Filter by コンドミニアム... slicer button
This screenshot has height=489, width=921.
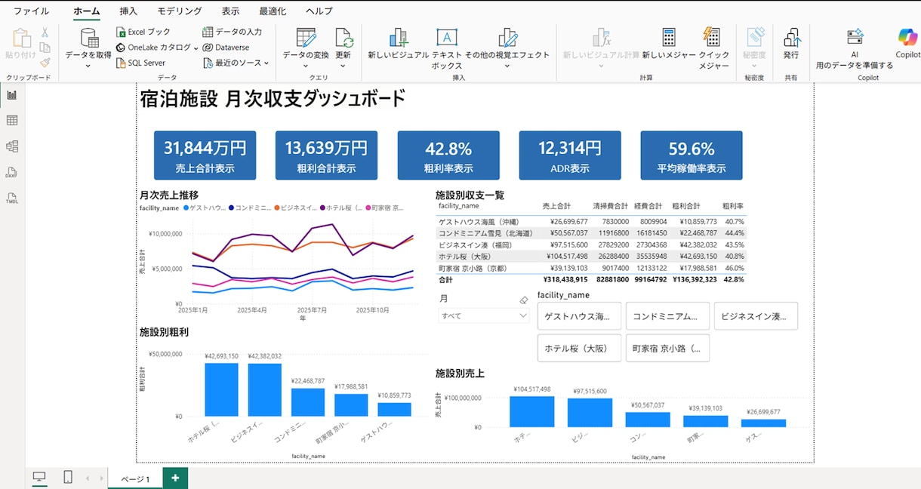667,316
